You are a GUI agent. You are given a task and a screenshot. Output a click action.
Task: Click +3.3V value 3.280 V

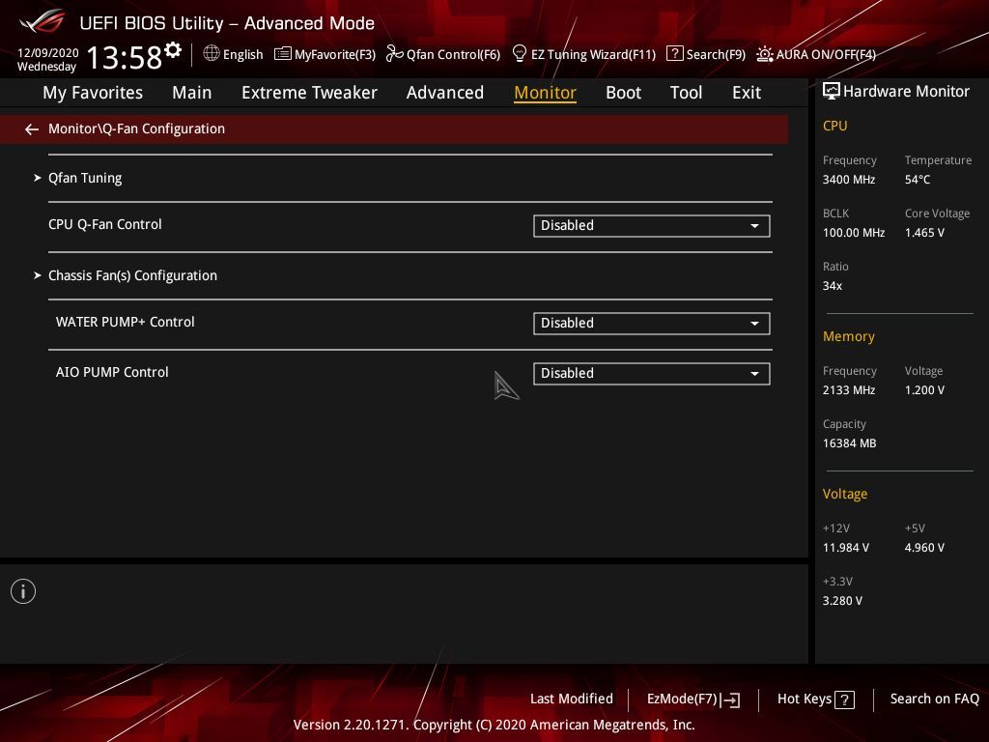(842, 601)
